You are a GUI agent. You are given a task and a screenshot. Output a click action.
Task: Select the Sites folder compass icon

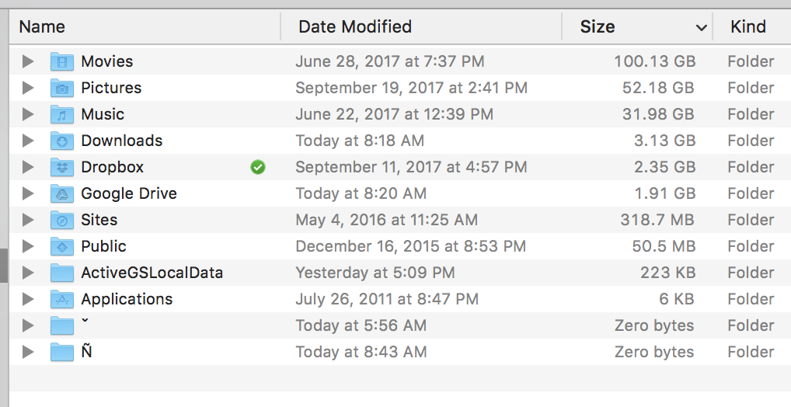coord(62,220)
